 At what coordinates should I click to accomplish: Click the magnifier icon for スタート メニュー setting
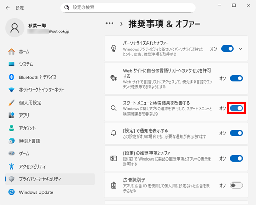[x=114, y=108]
